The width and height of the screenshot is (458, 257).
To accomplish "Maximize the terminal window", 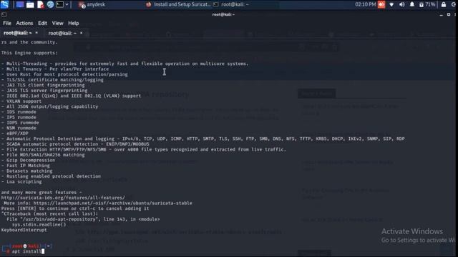I will 449,14.
